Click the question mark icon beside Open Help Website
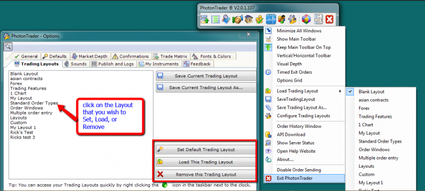The height and width of the screenshot is (191, 425). tap(268, 151)
